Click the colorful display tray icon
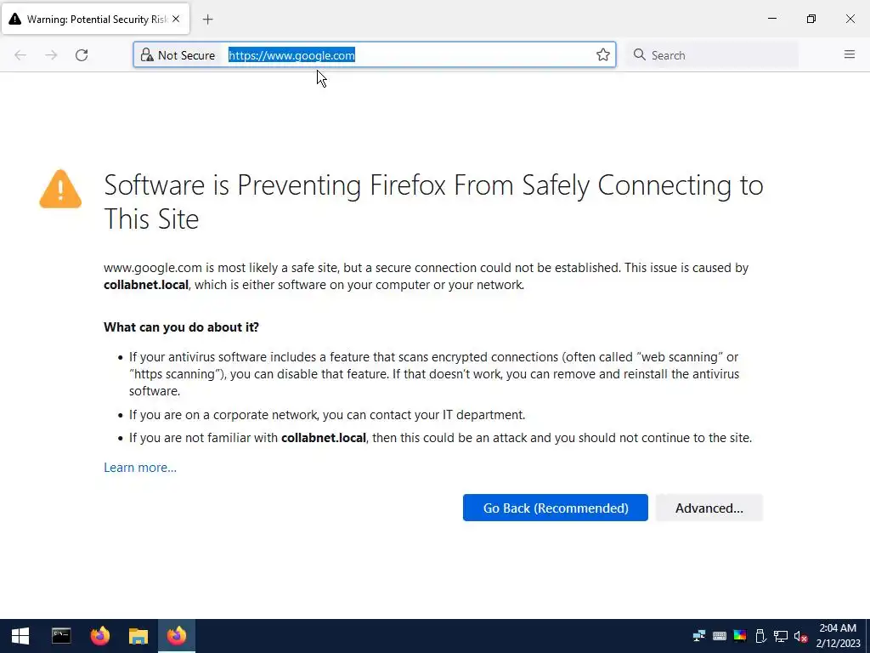This screenshot has height=653, width=870. click(x=740, y=636)
